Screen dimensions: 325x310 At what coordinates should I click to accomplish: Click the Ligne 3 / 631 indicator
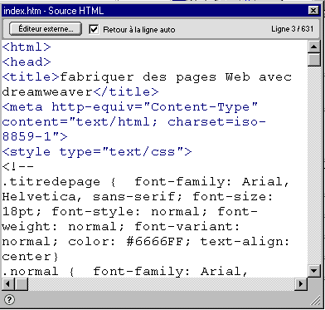click(x=293, y=29)
